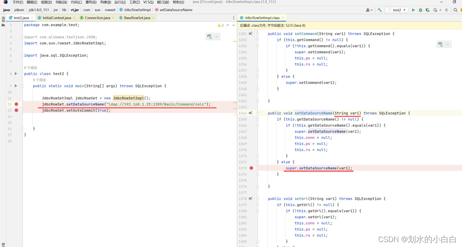Close the test2.java tab

(32, 18)
